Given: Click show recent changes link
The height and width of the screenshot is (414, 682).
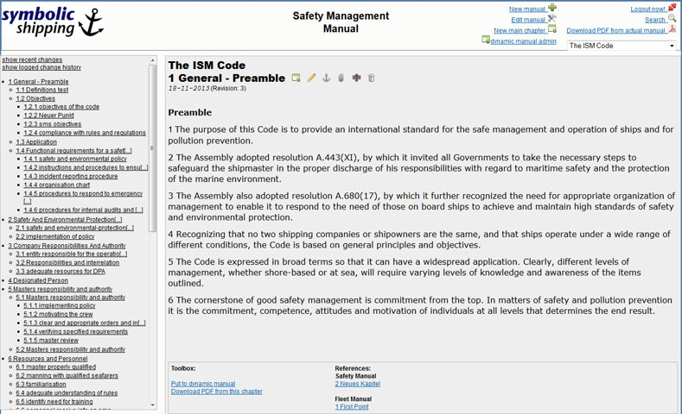Looking at the screenshot, I should (x=32, y=60).
